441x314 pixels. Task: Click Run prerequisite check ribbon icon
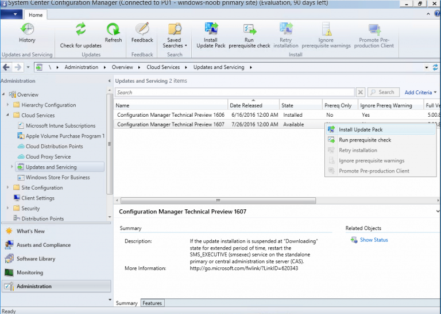click(x=249, y=29)
